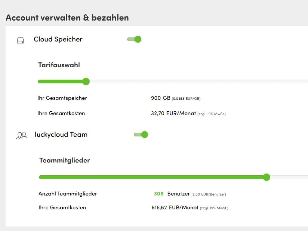Click the 32,70 EUR/Monat cost value
This screenshot has height=231, width=308.
(x=174, y=113)
